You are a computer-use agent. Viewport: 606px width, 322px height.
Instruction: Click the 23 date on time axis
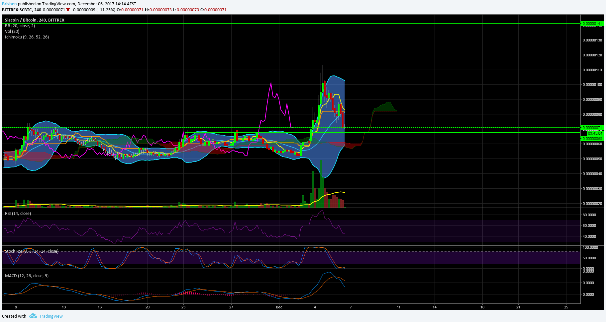tap(183, 307)
